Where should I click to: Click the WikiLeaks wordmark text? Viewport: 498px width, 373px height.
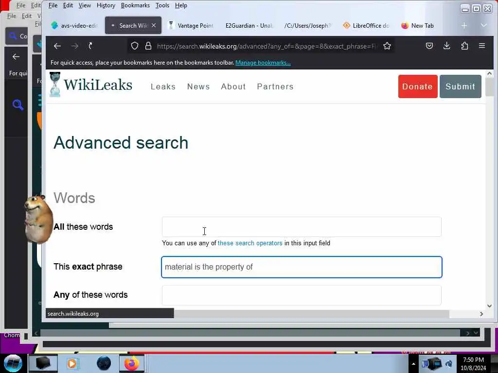98,85
